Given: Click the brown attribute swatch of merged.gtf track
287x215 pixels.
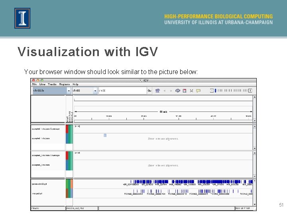Looking at the screenshot, I should [67, 193].
